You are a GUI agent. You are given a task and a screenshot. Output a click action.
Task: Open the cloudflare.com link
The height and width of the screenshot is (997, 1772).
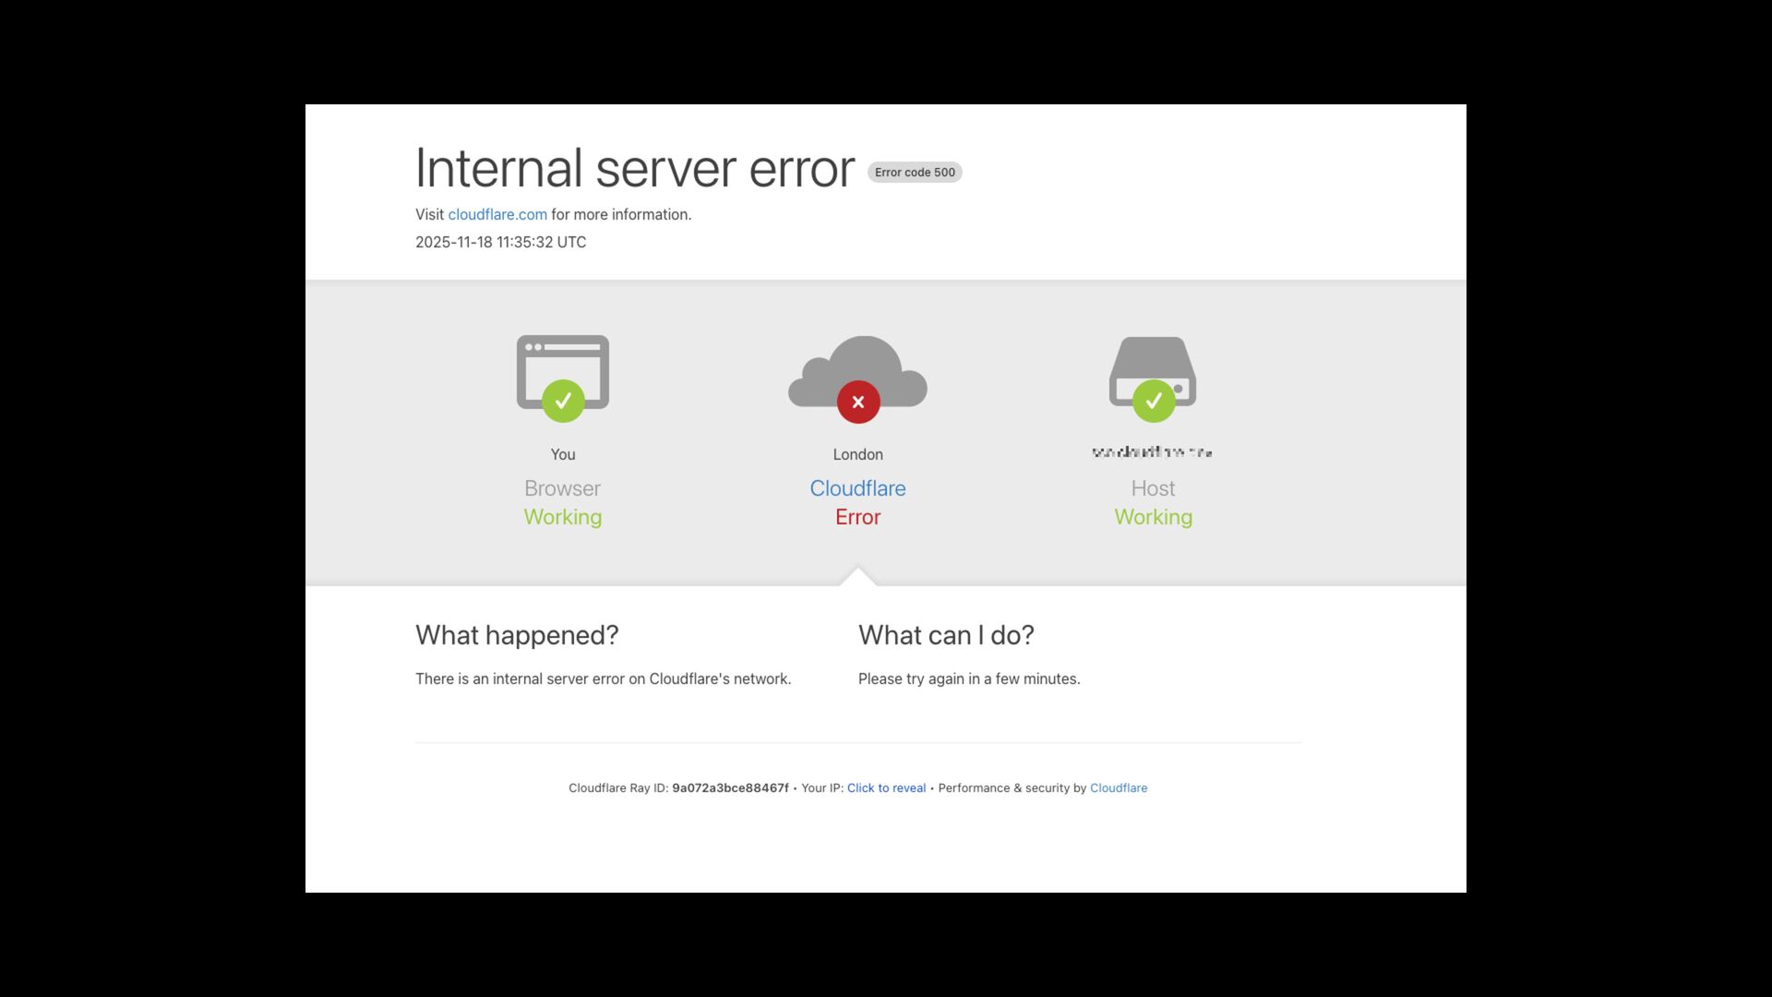pyautogui.click(x=497, y=214)
